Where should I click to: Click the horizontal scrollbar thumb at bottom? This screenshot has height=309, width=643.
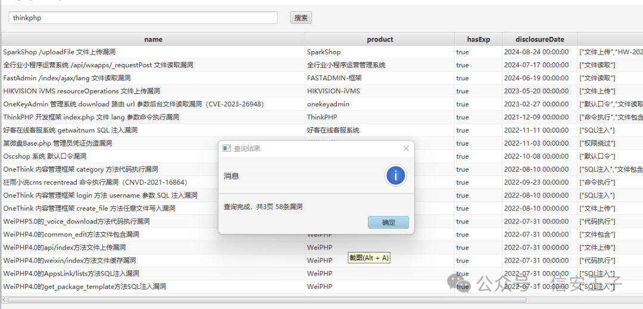tap(267, 300)
